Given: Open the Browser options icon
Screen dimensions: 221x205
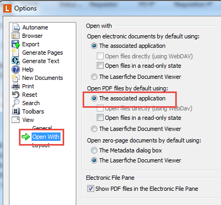Looking at the screenshot, I should (15, 36).
